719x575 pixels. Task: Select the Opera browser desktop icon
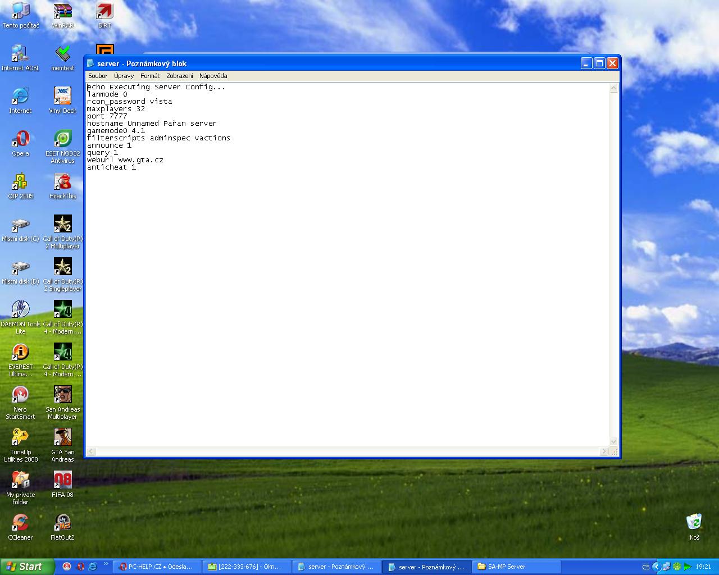pyautogui.click(x=20, y=143)
